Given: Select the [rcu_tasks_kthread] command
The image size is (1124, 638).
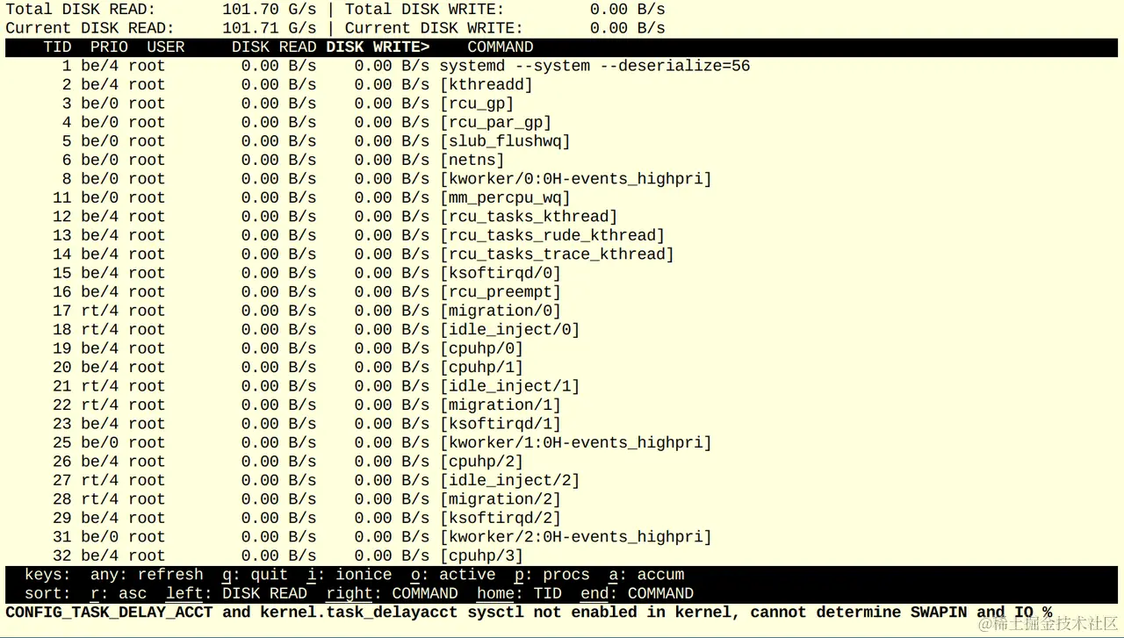Looking at the screenshot, I should 529,217.
